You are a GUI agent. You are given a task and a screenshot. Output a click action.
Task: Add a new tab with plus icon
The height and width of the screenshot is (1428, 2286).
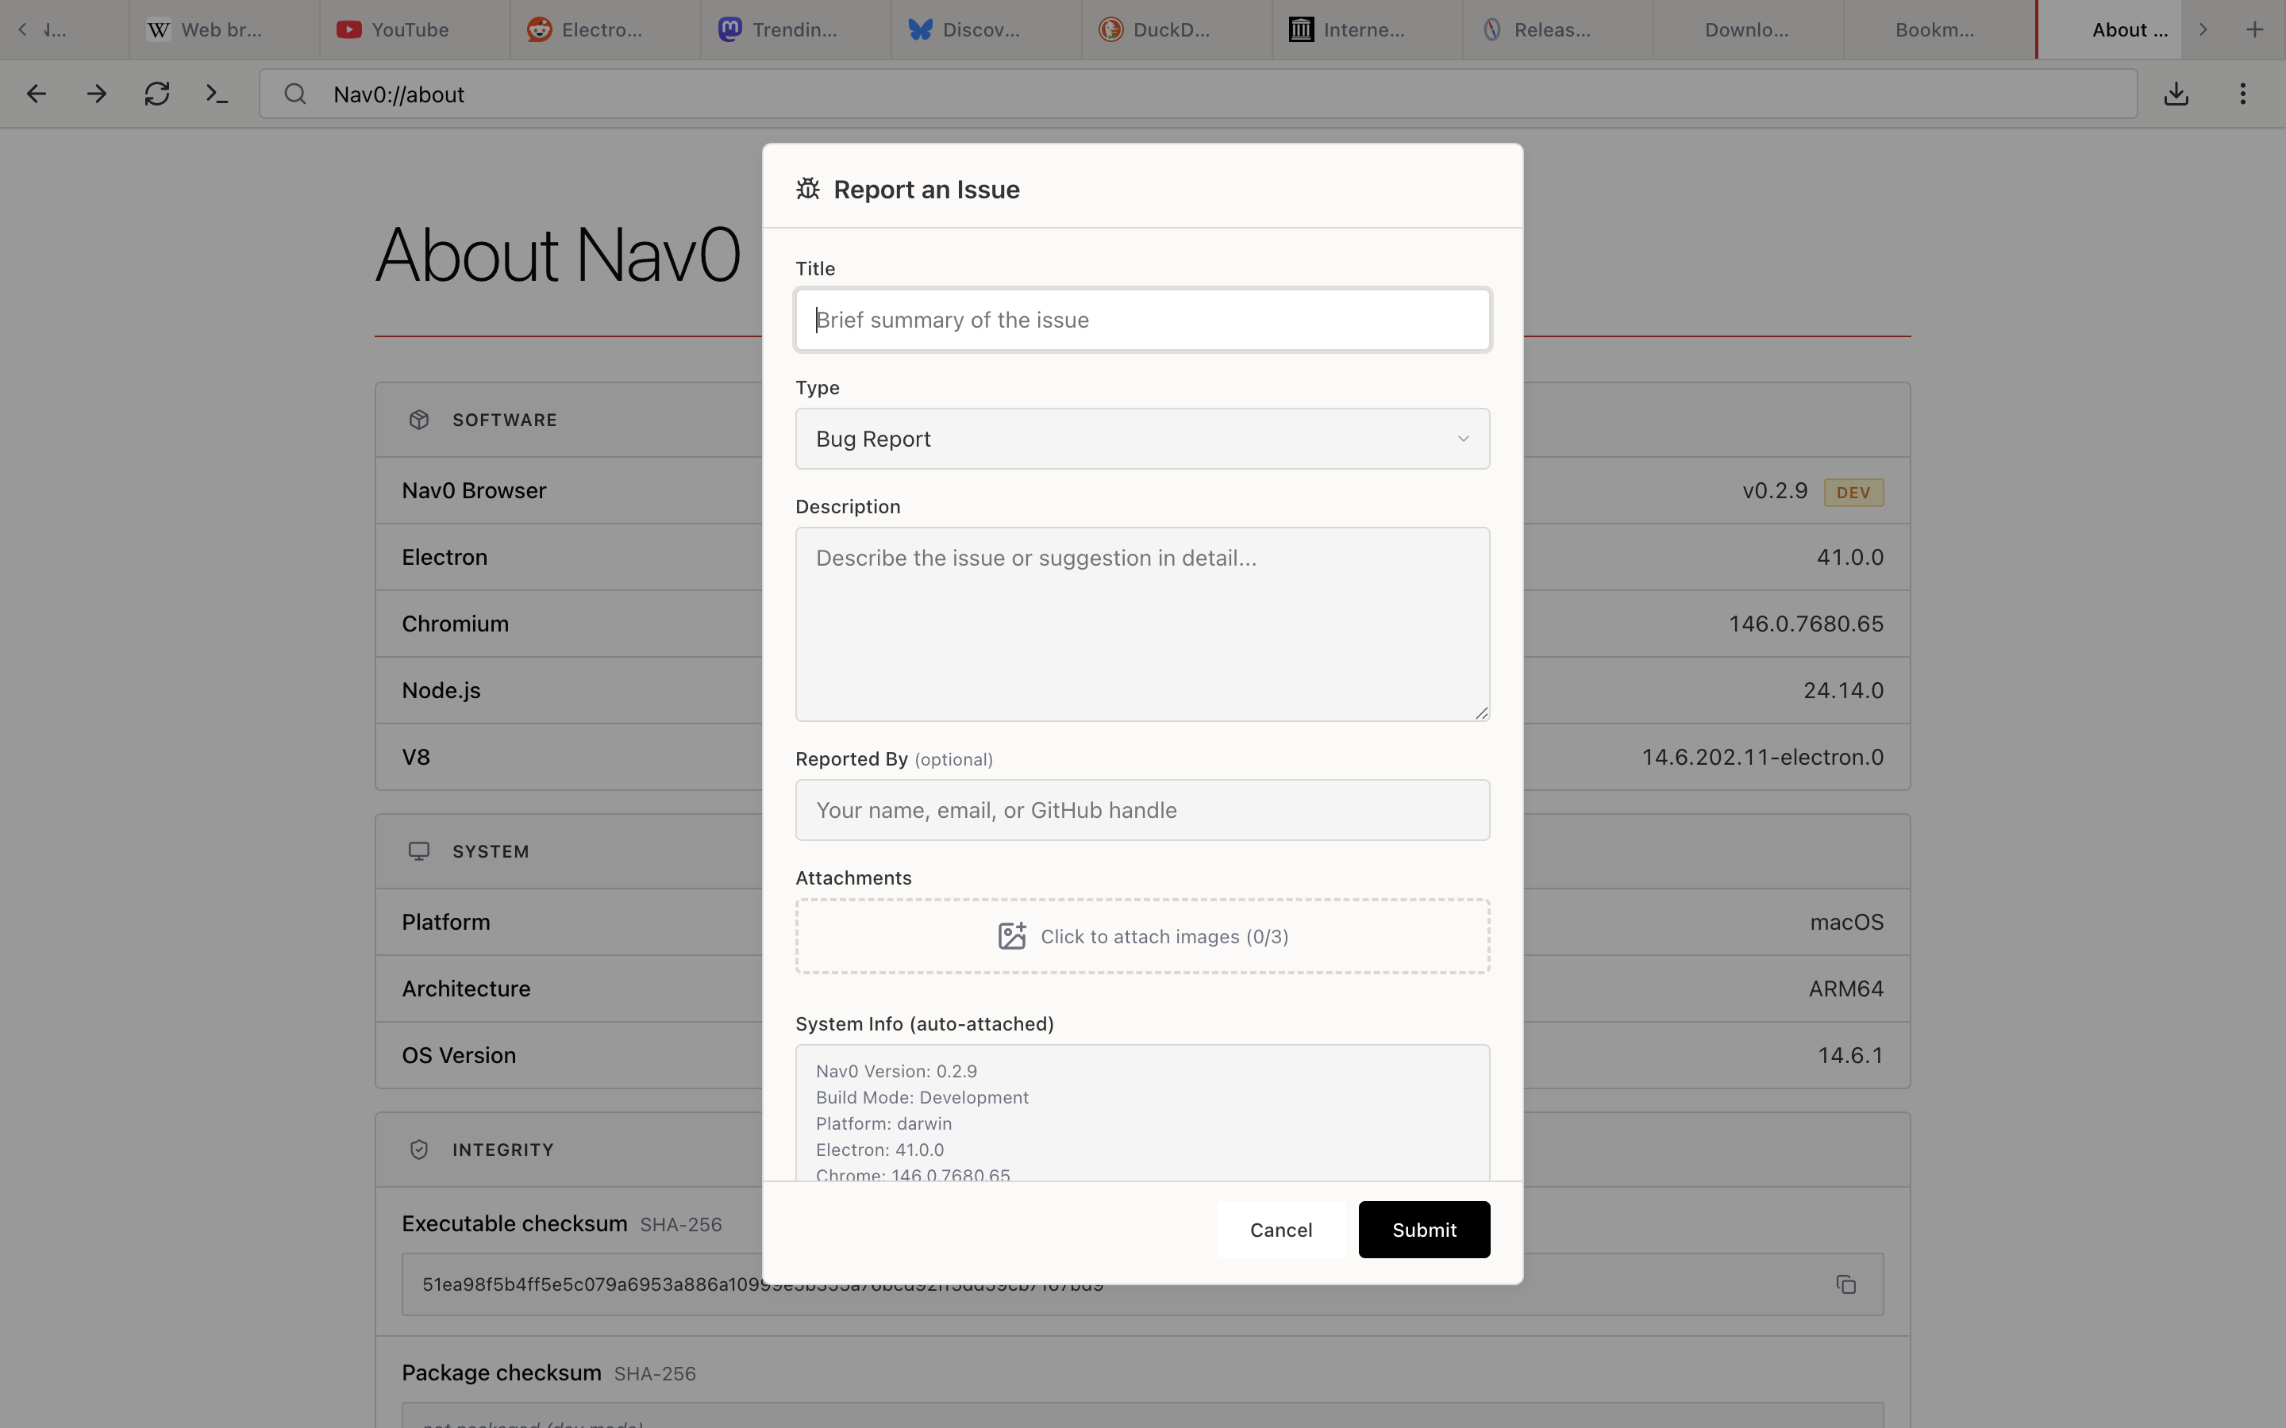tap(2255, 29)
